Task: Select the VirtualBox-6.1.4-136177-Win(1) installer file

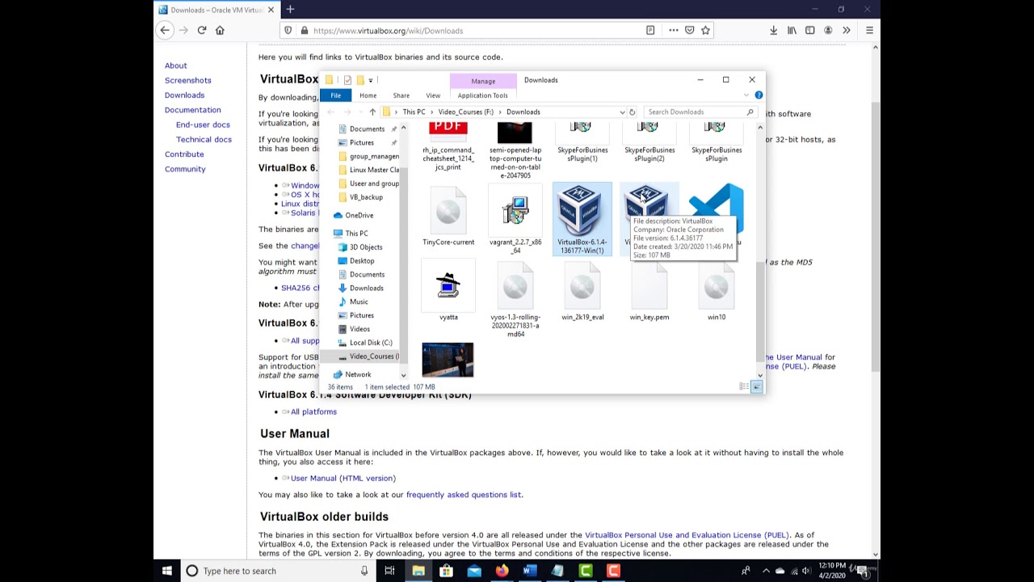Action: (582, 219)
